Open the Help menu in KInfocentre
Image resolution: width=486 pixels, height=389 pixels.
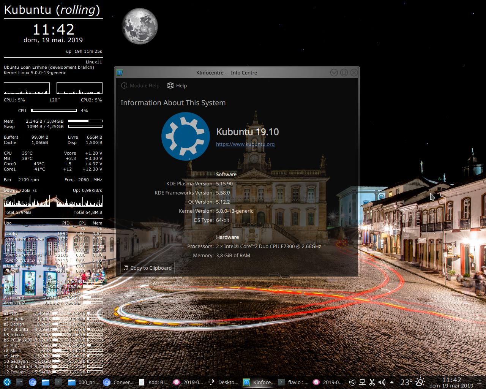pyautogui.click(x=177, y=85)
